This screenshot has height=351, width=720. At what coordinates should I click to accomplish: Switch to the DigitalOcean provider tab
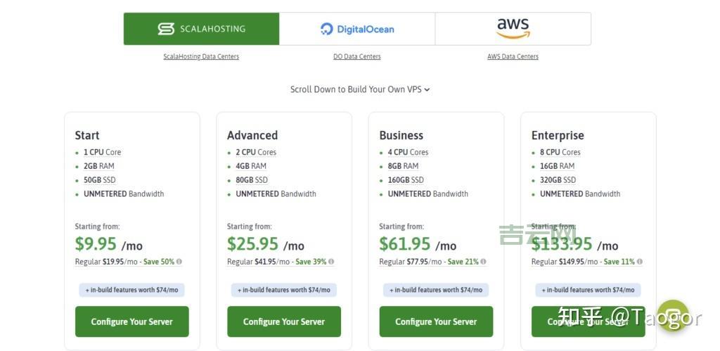[357, 29]
